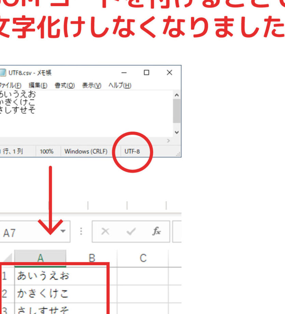Click the vertical scrollbar up arrow in Notepad
Viewport: 285px width, 314px height.
click(x=177, y=94)
